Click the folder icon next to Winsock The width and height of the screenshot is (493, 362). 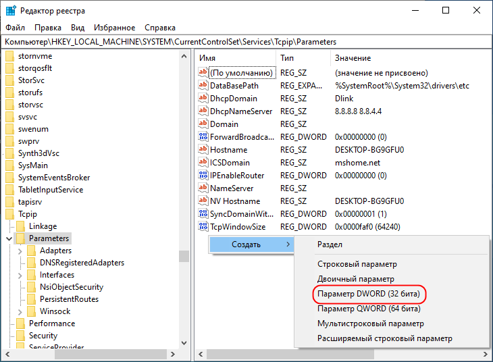point(32,311)
